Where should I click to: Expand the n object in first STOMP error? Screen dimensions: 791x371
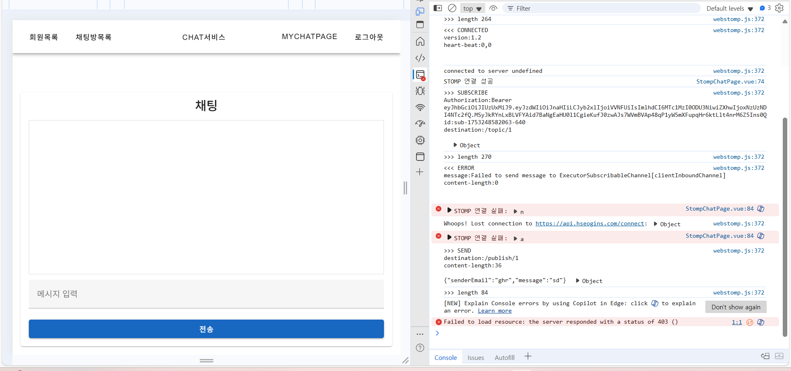point(515,211)
